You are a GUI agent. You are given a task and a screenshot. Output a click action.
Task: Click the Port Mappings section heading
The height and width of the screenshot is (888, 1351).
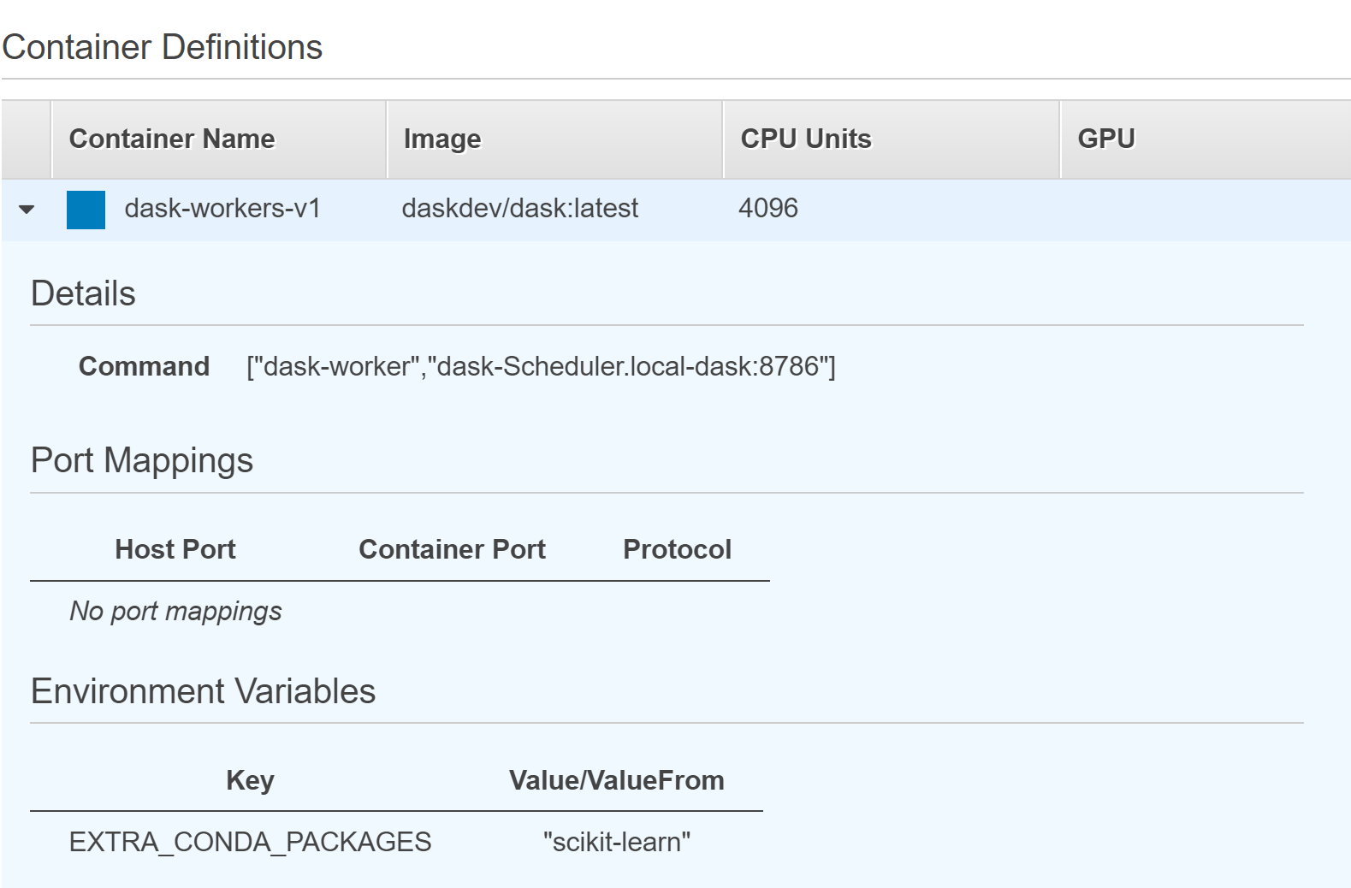[142, 460]
